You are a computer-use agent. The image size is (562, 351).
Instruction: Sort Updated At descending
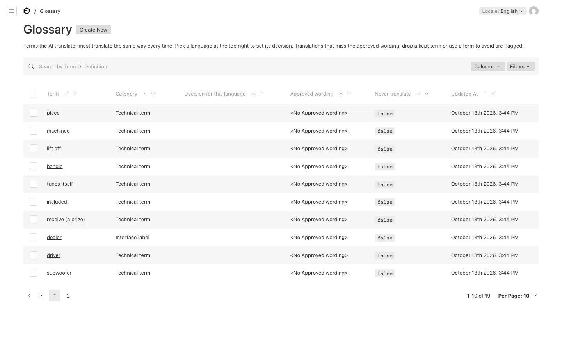tap(493, 94)
